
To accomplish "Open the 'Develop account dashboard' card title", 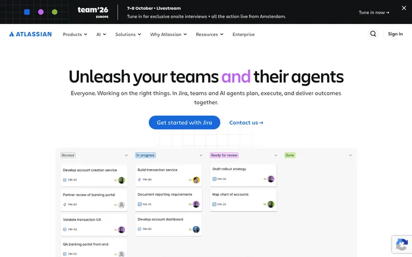I will tap(160, 219).
